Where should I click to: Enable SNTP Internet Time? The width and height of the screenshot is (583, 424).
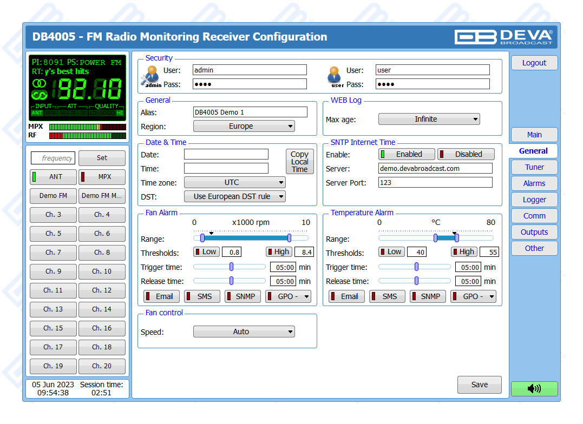pyautogui.click(x=406, y=154)
